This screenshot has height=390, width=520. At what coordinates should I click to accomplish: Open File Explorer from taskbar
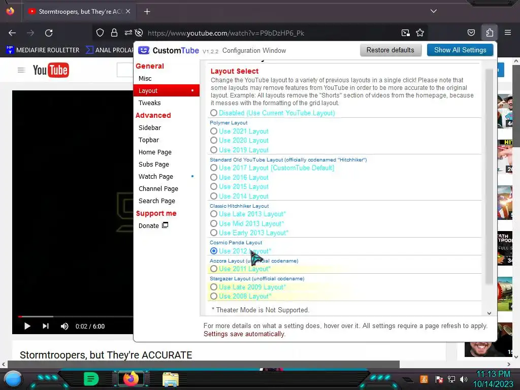(171, 379)
